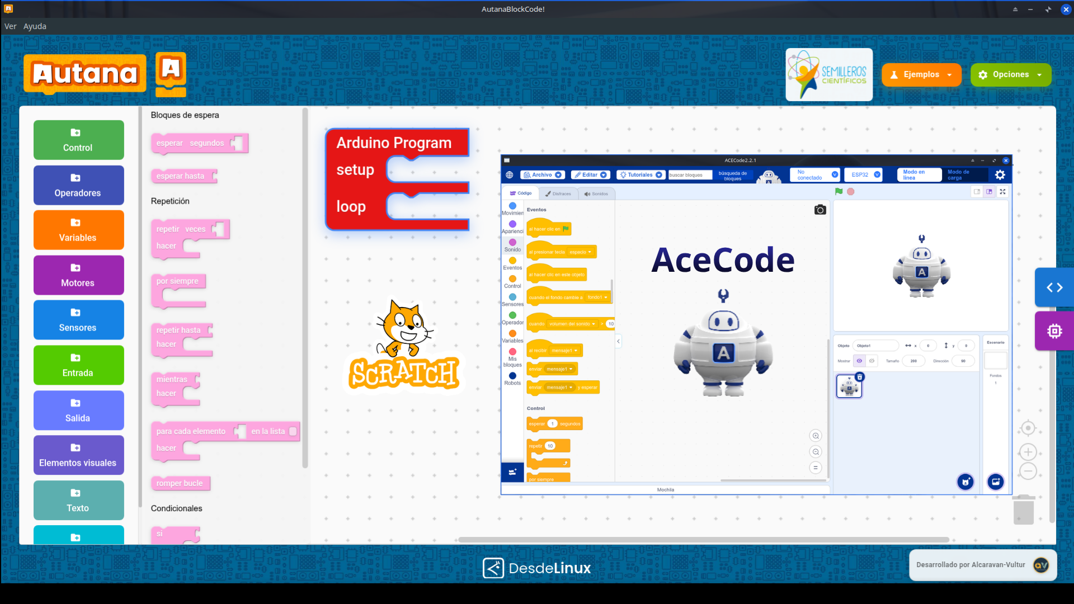The height and width of the screenshot is (604, 1074).
Task: Toggle the small stage layout view
Action: tap(977, 191)
